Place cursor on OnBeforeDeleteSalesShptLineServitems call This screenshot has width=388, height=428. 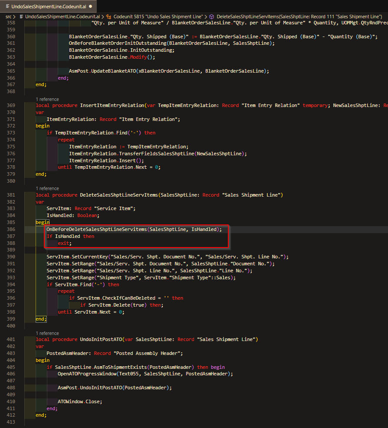point(97,229)
